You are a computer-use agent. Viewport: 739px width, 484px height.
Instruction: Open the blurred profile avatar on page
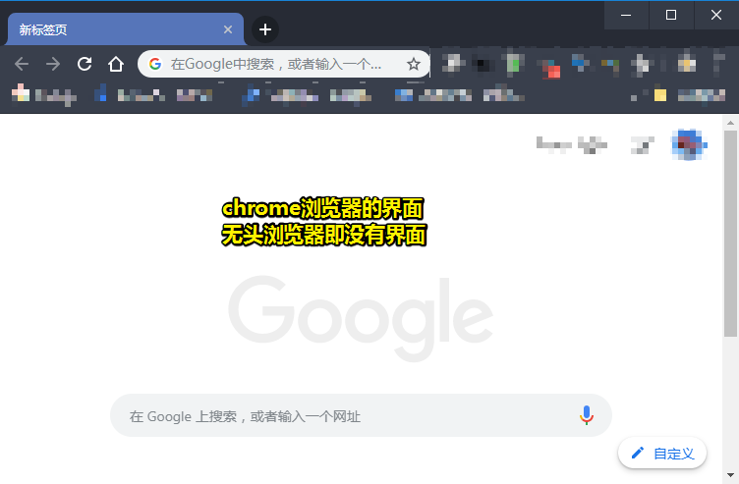(x=689, y=144)
